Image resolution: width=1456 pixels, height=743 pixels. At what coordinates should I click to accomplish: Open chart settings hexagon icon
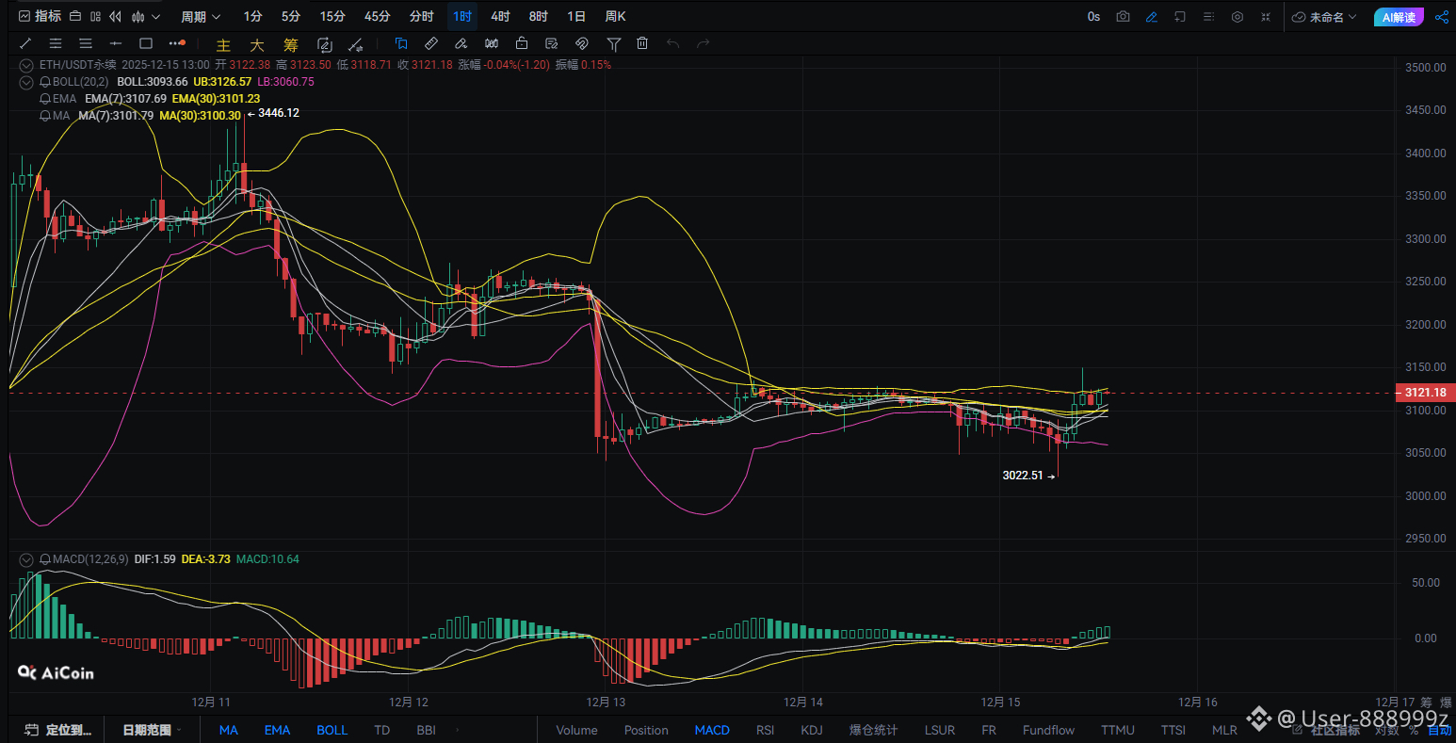pos(1238,17)
